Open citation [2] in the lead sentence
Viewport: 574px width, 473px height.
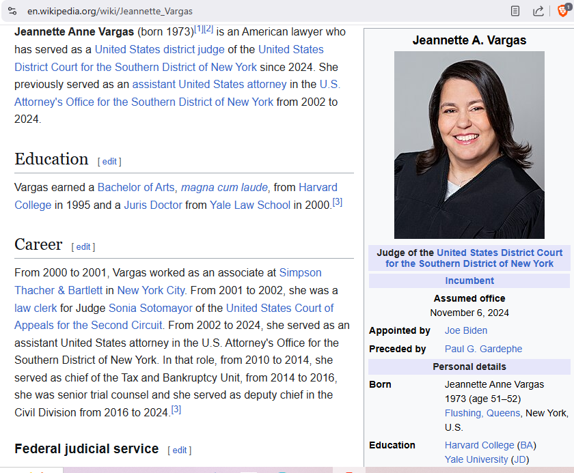(x=208, y=29)
